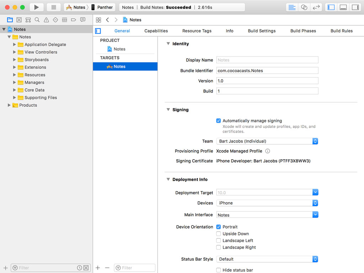Show only source-controlled files filter
Screen dimensions: 364x273
pos(86,268)
